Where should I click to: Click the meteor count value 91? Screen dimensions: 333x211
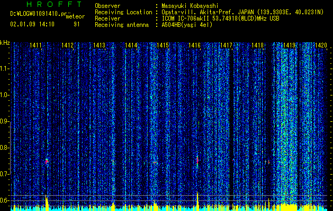coord(77,24)
